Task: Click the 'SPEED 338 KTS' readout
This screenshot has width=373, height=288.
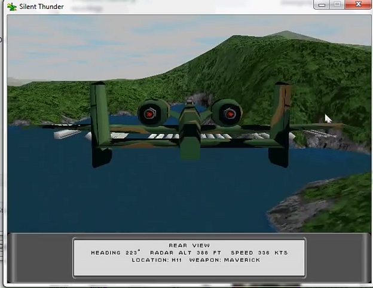Action: tap(259, 253)
